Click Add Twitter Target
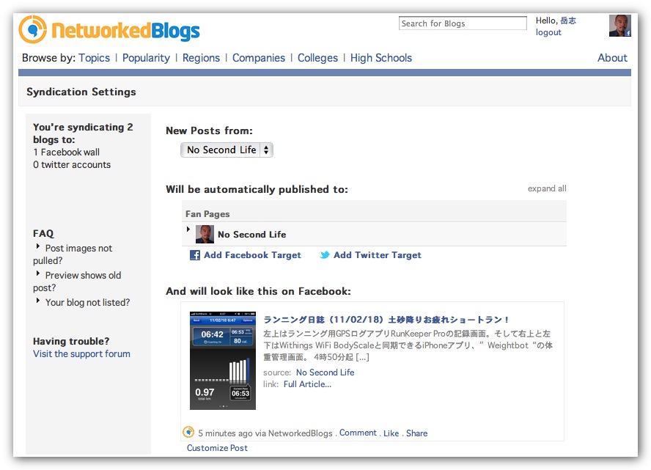Screen dimensions: 651x470 (378, 255)
